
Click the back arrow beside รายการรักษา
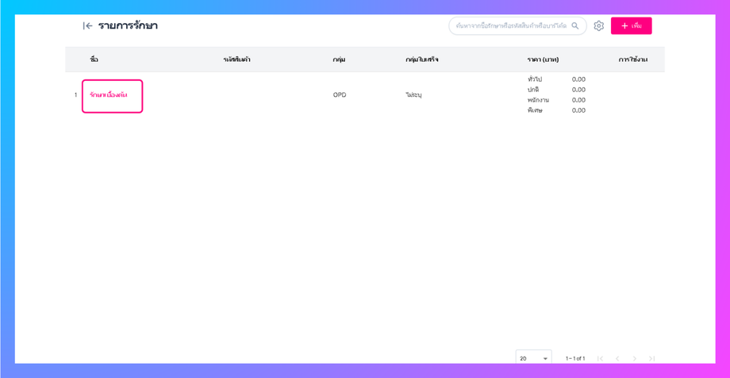(87, 26)
